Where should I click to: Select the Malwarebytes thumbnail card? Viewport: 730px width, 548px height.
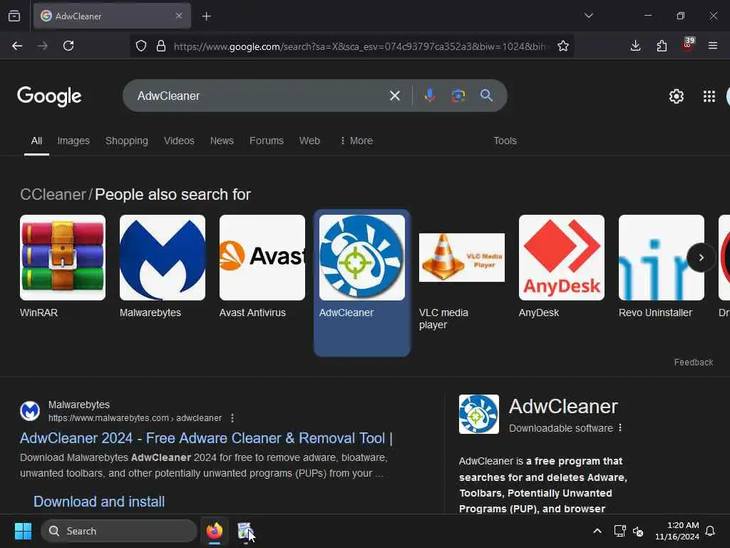[163, 267]
